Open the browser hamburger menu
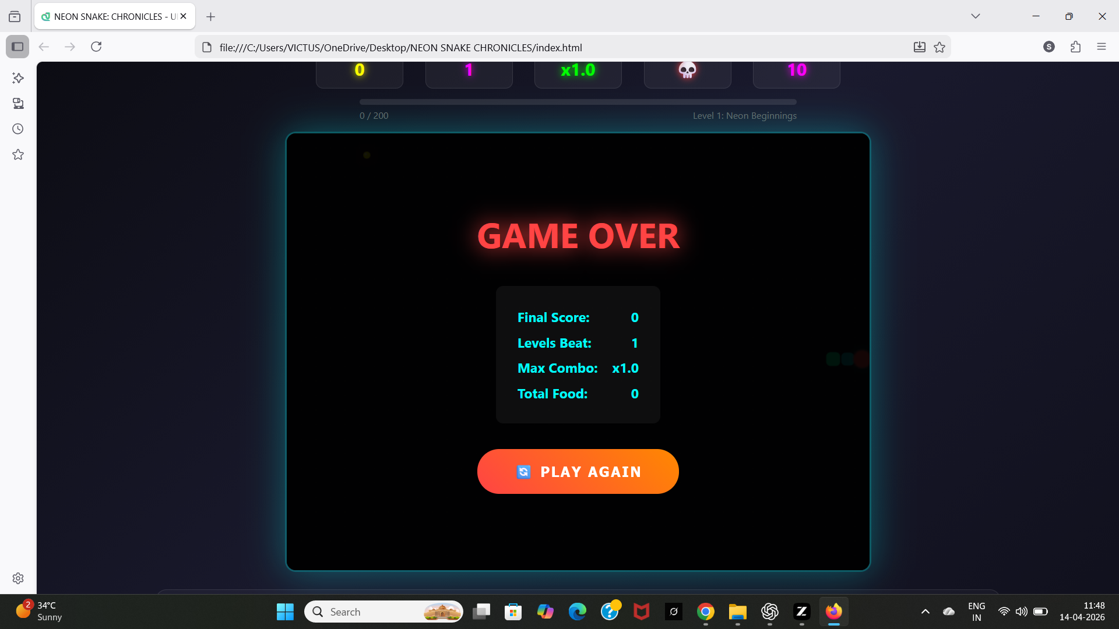The width and height of the screenshot is (1119, 629). [1101, 47]
